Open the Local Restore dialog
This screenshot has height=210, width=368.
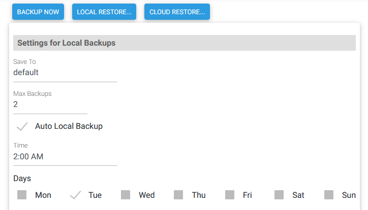tap(105, 12)
